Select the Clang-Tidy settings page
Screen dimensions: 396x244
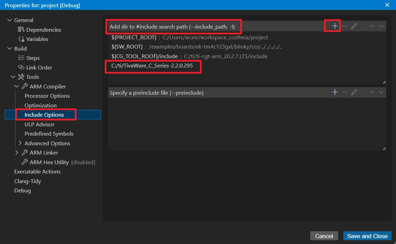pyautogui.click(x=28, y=181)
